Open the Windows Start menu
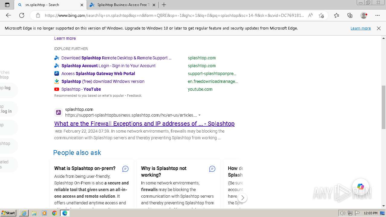Screen dimensions: 386x217 point(8,213)
